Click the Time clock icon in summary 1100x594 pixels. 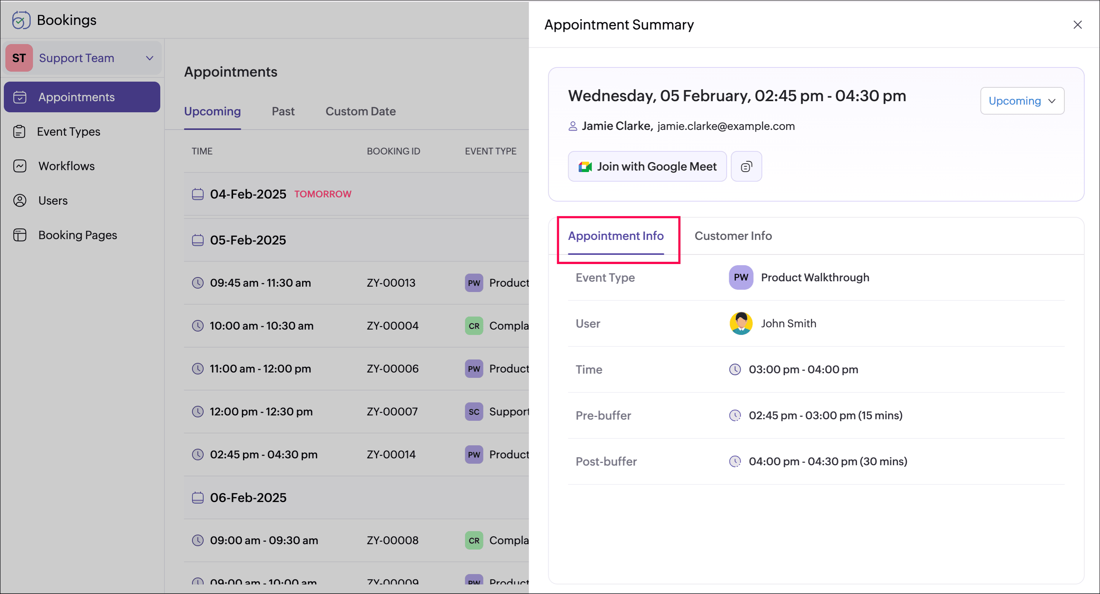[x=735, y=369]
